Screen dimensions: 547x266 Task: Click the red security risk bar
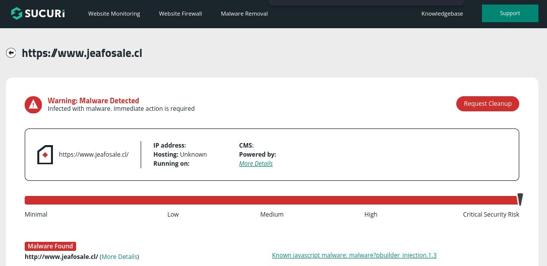click(271, 200)
